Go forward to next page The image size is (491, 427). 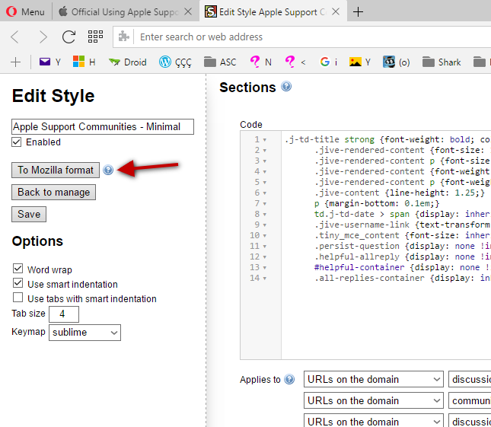coord(43,37)
